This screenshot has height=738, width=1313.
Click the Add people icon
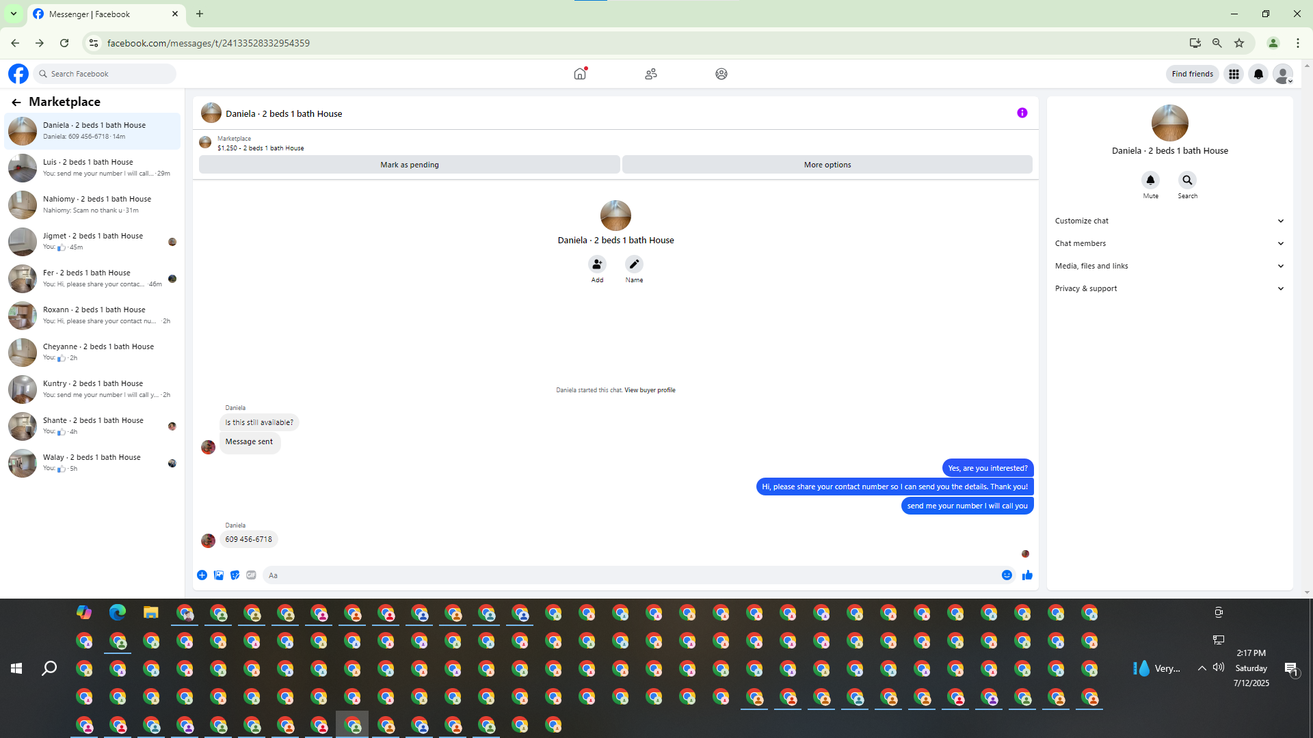597,264
